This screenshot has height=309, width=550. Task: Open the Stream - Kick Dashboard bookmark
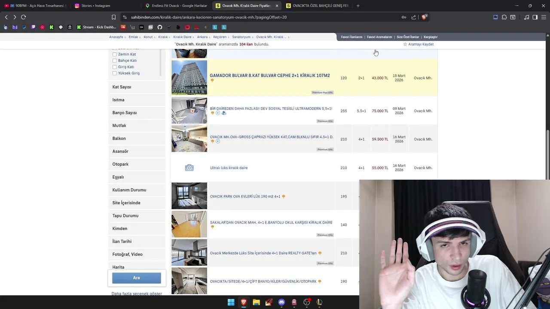[97, 27]
